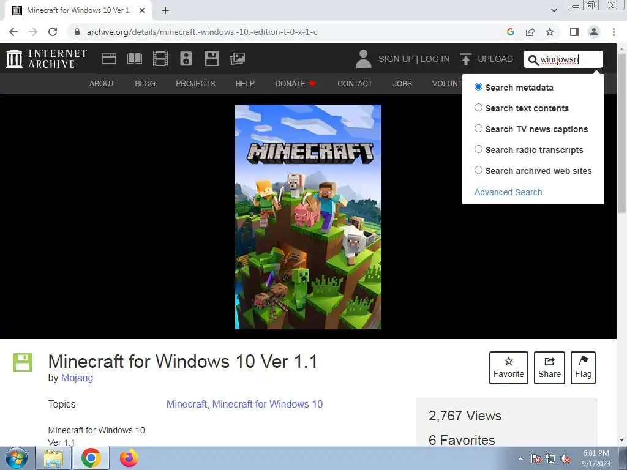Open the Chrome profile icon
This screenshot has height=470, width=627.
point(594,32)
